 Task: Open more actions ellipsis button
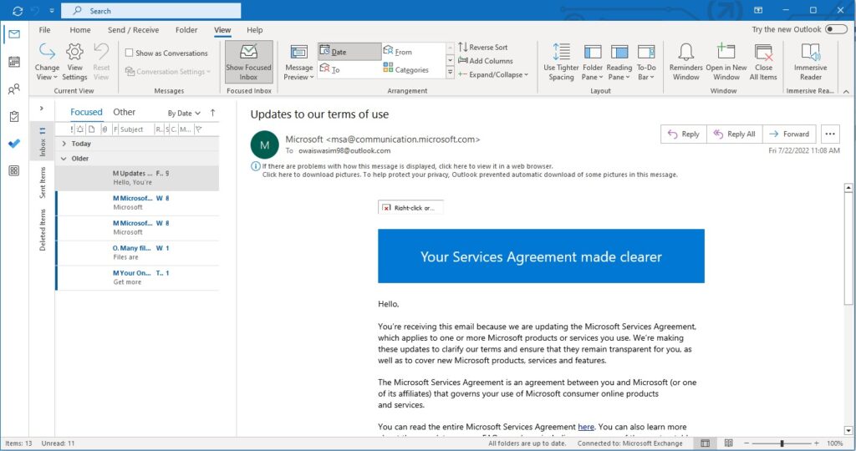830,134
